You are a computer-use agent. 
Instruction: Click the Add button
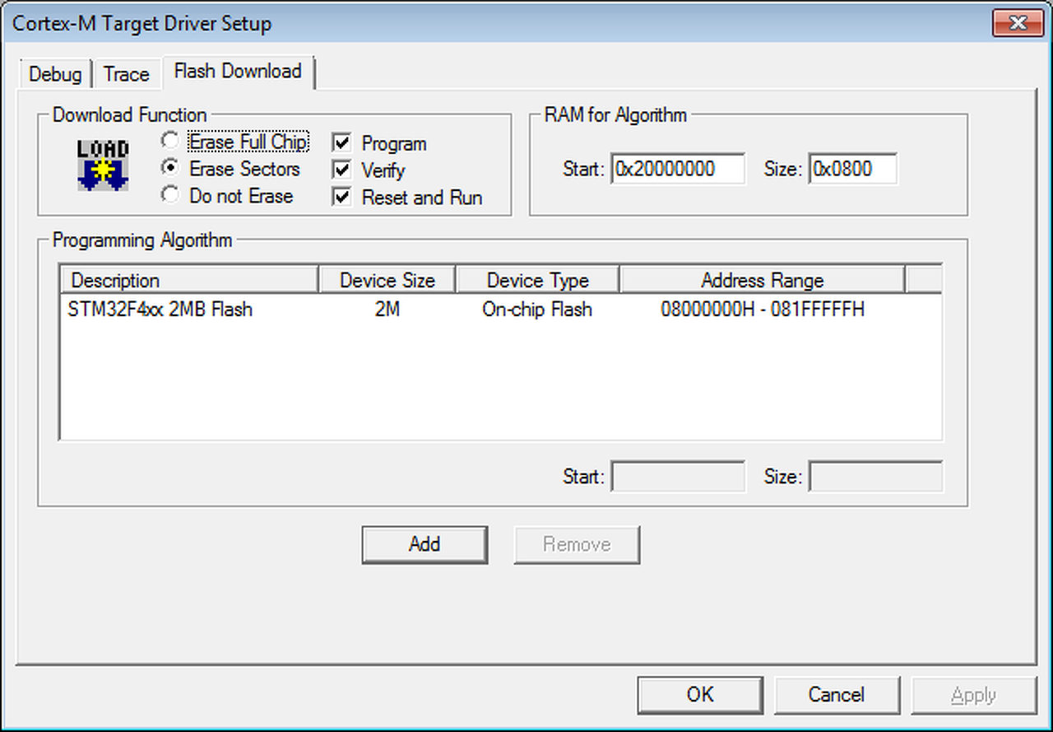pyautogui.click(x=424, y=544)
